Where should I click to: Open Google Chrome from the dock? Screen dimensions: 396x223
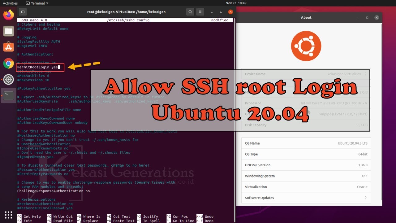(x=9, y=63)
